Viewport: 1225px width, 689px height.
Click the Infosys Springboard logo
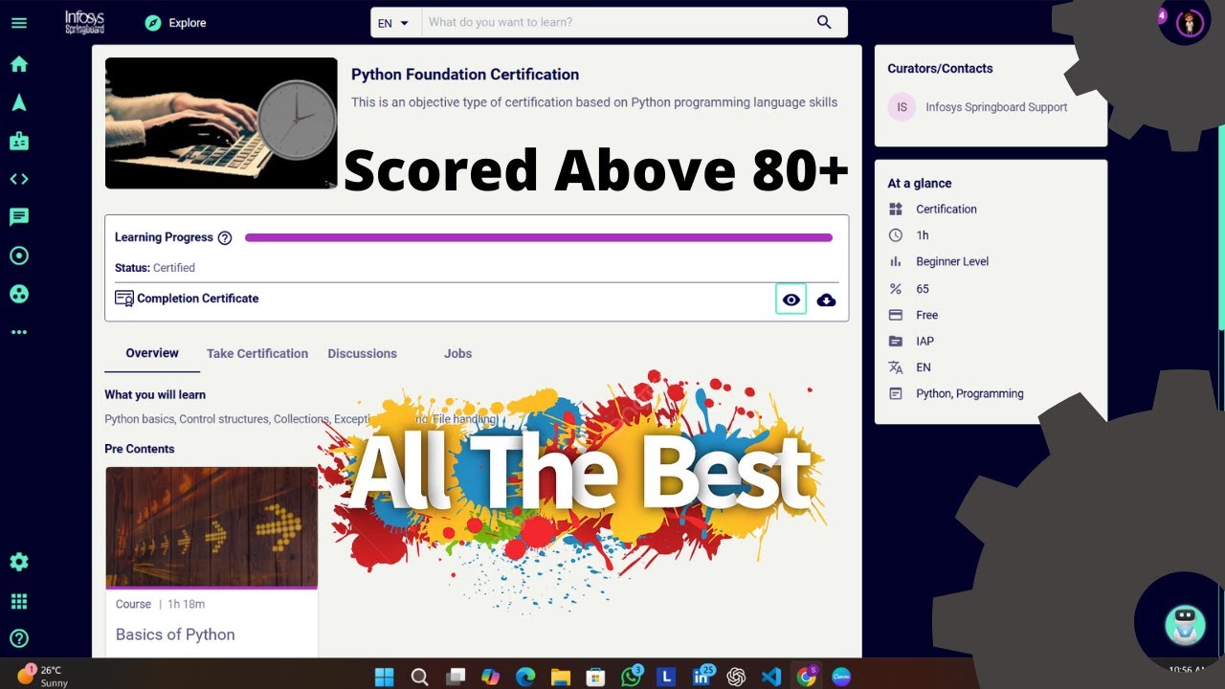(x=84, y=22)
